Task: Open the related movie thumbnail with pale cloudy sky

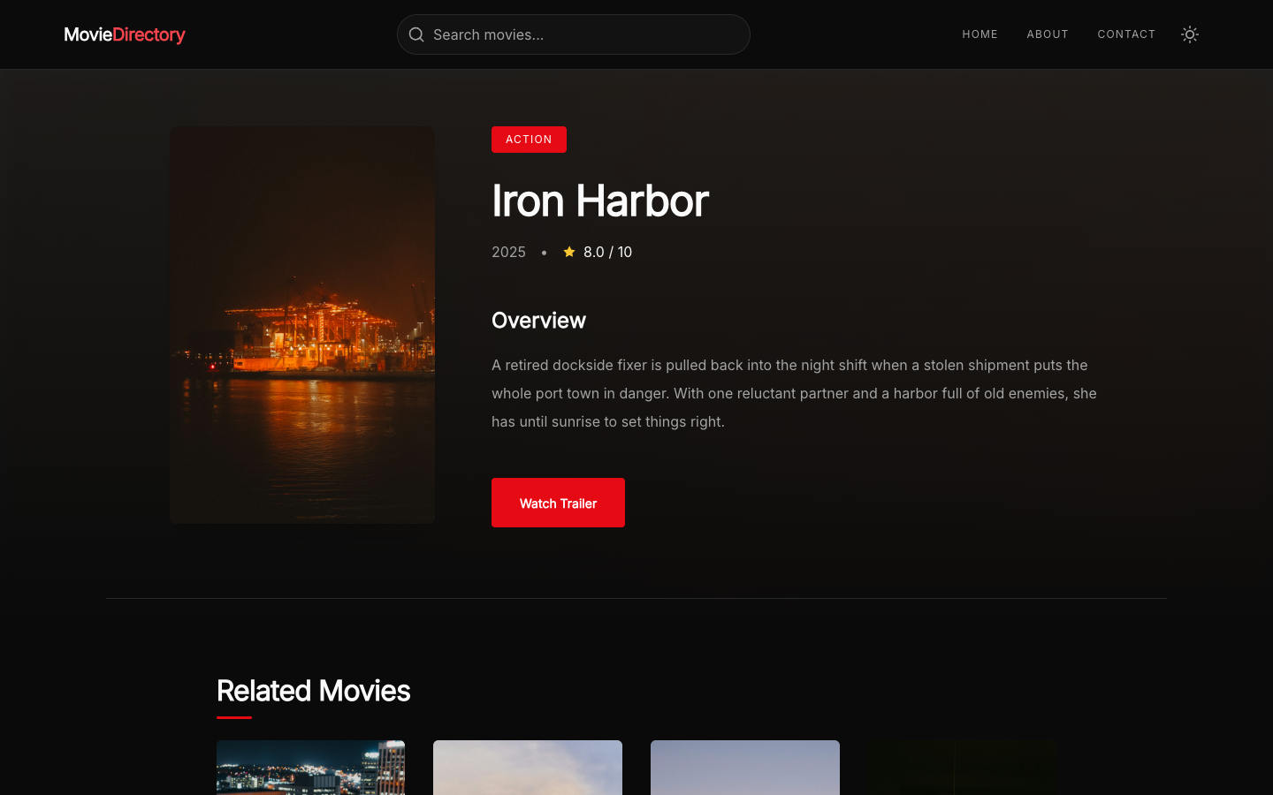Action: (528, 768)
